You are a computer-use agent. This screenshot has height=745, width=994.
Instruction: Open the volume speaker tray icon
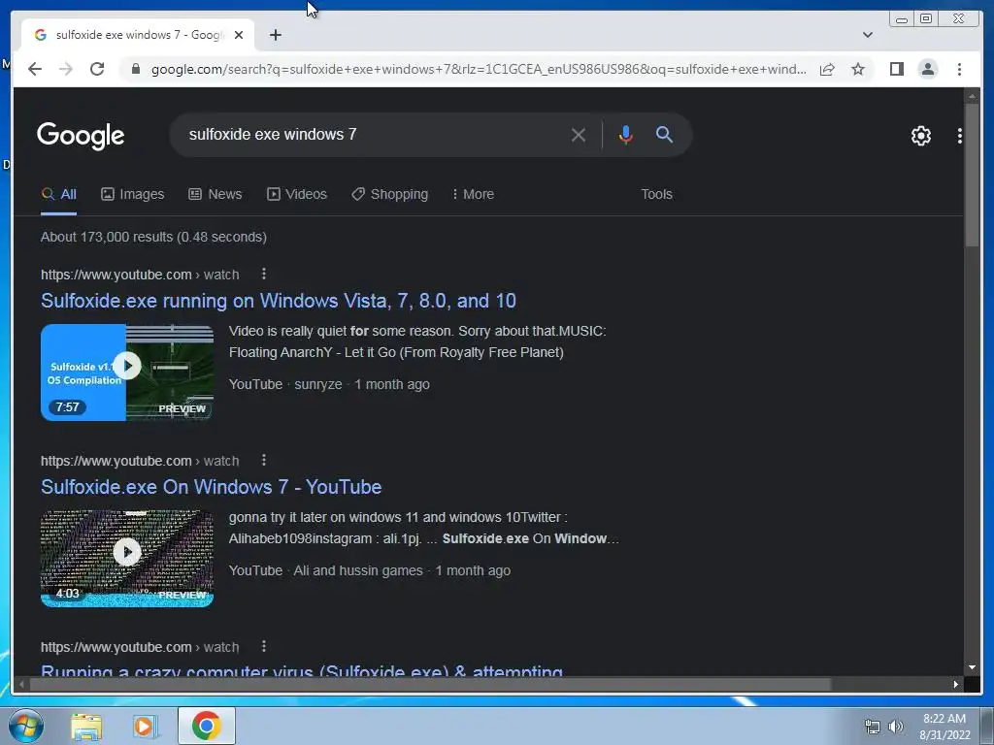896,727
